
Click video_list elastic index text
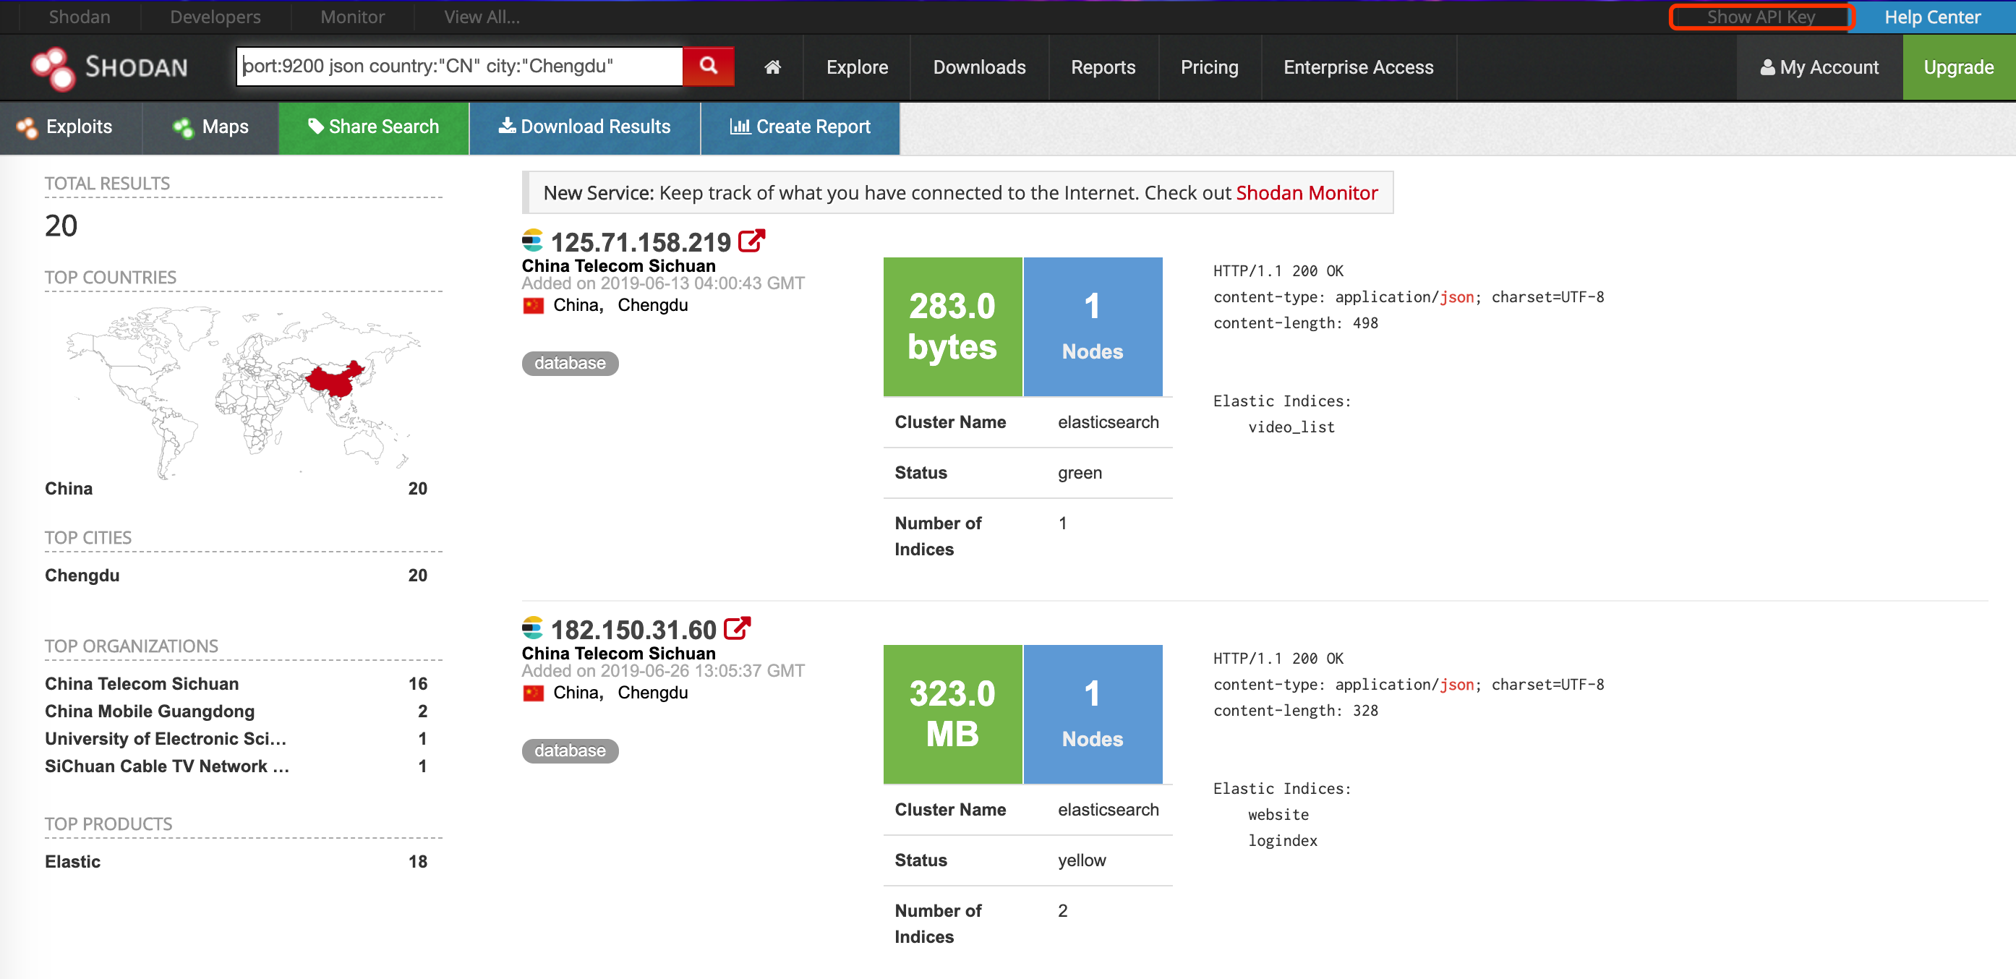(x=1291, y=427)
